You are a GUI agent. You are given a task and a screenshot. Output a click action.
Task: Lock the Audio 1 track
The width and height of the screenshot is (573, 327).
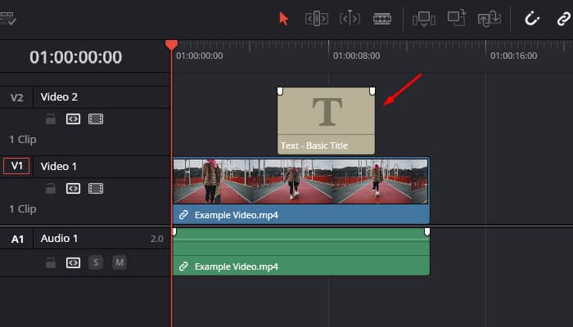[51, 262]
